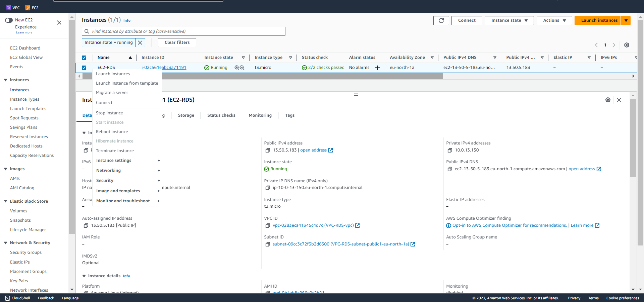The width and height of the screenshot is (644, 302).
Task: Go to next page of instances
Action: (x=614, y=45)
